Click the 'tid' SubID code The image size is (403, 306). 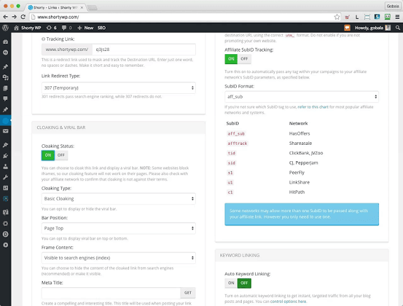click(231, 153)
